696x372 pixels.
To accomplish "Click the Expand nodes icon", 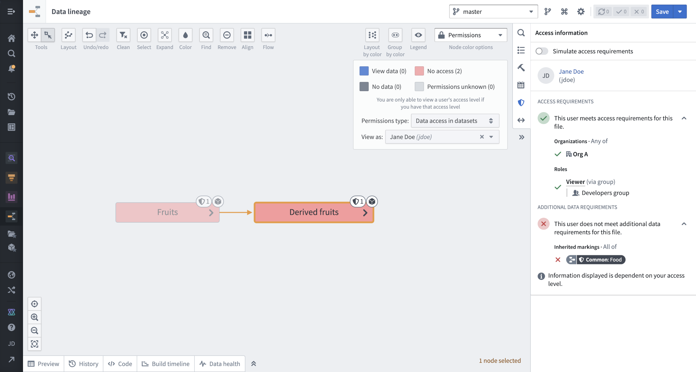I will 165,35.
